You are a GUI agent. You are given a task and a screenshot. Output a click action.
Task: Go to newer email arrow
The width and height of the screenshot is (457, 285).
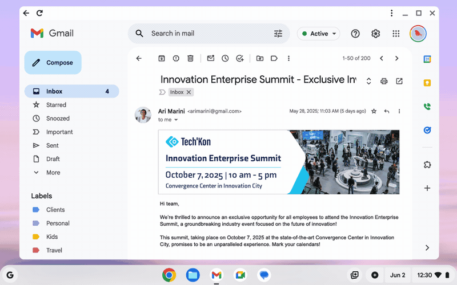pos(381,59)
